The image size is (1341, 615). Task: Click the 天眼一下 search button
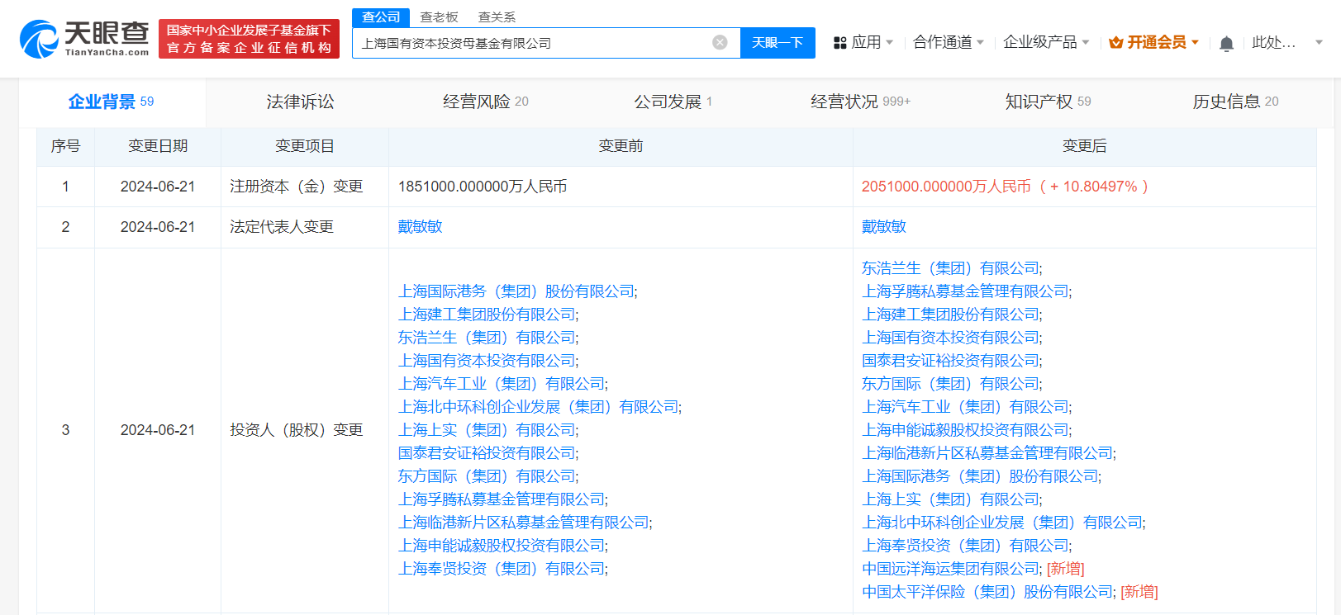click(x=777, y=43)
